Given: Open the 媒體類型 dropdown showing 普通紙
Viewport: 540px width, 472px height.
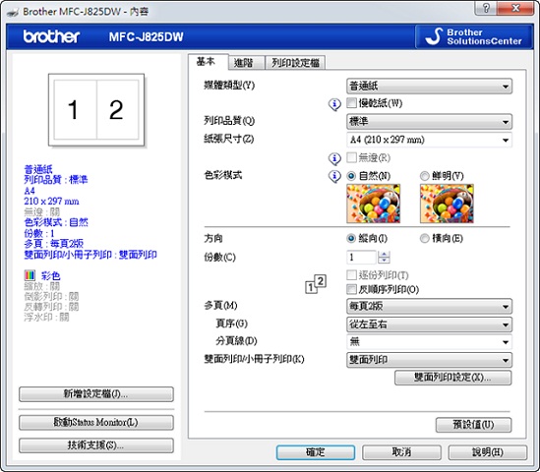Looking at the screenshot, I should pyautogui.click(x=429, y=87).
